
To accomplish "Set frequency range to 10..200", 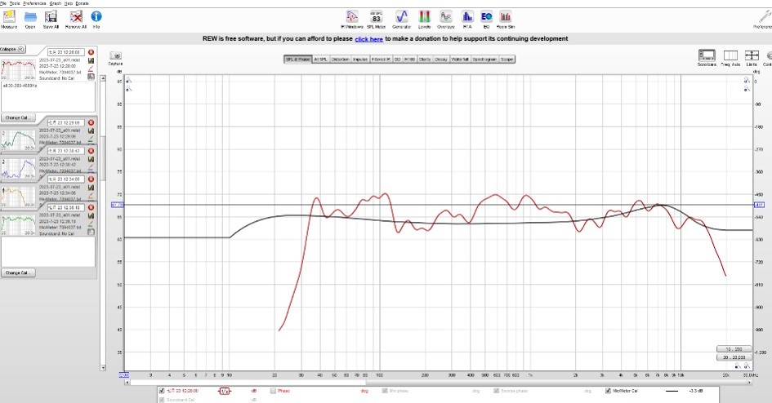I will pos(734,349).
